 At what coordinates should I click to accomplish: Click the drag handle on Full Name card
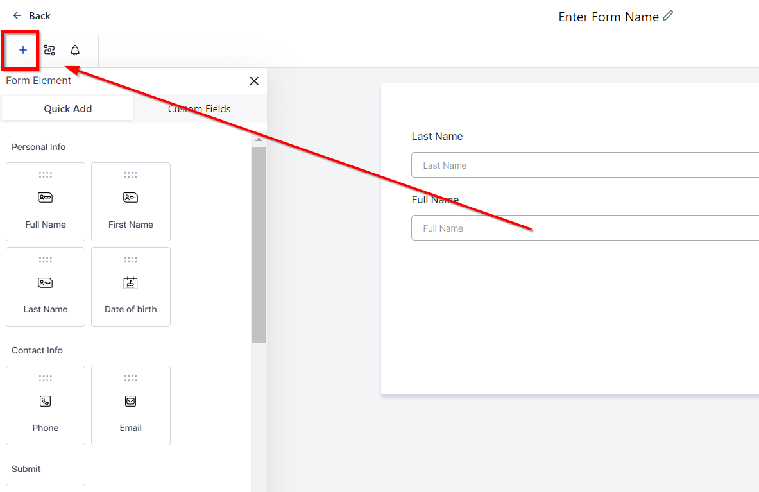click(46, 174)
